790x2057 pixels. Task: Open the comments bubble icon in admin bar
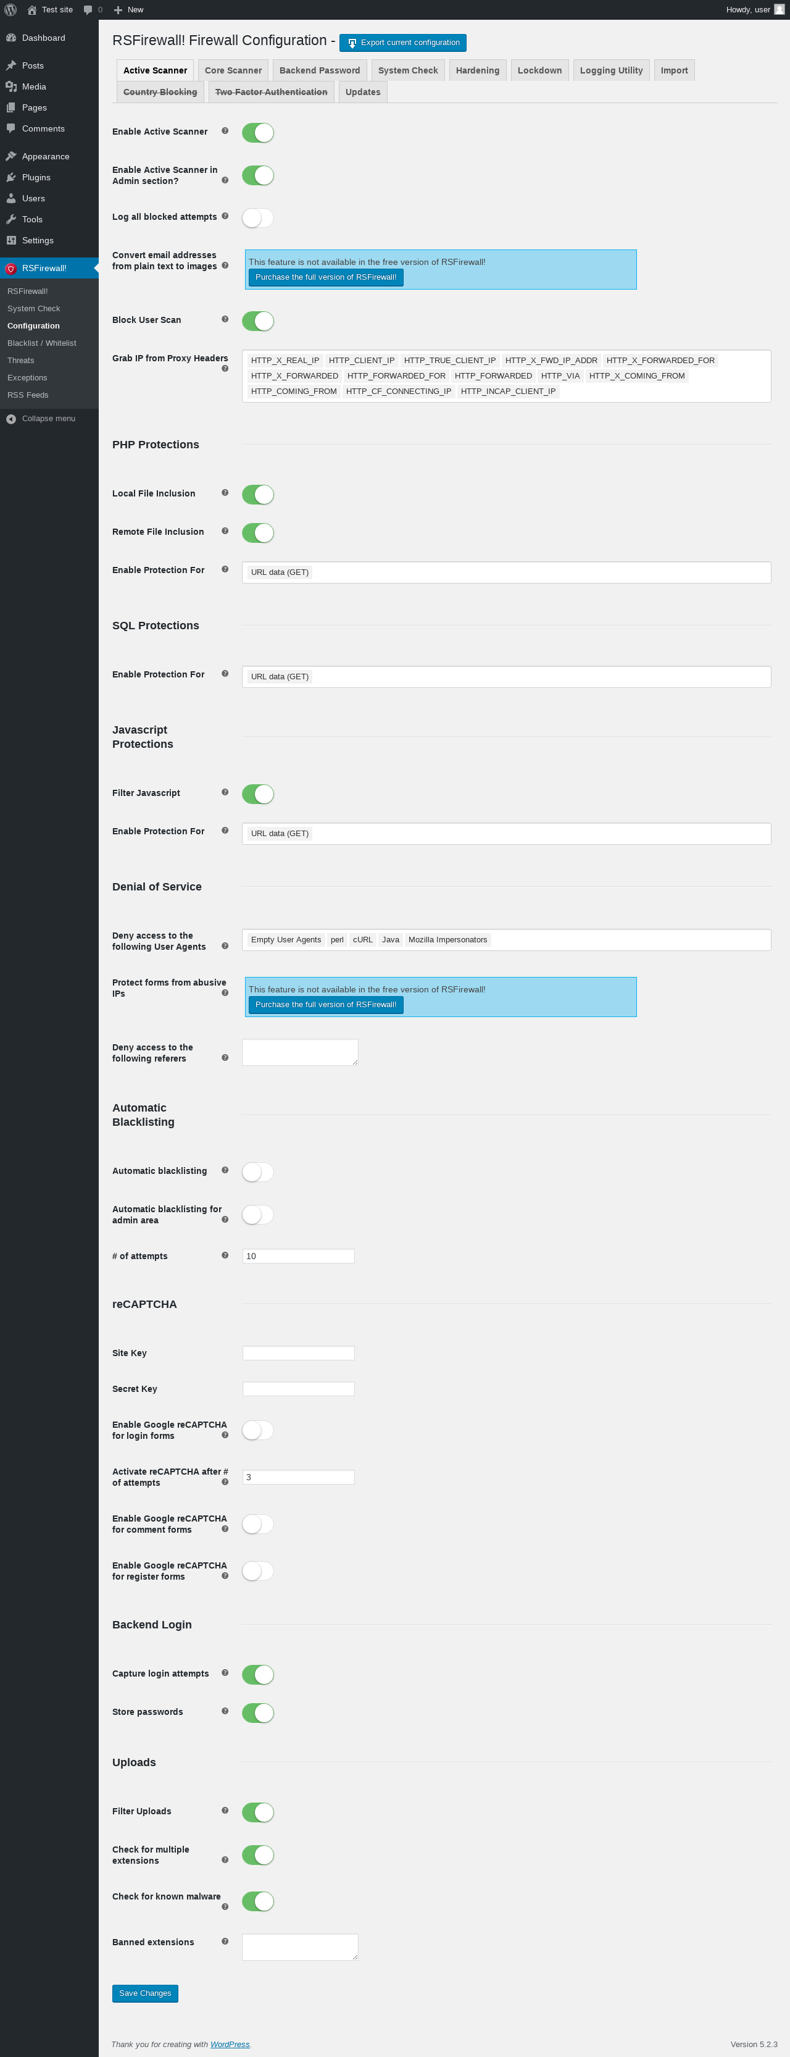[x=88, y=10]
